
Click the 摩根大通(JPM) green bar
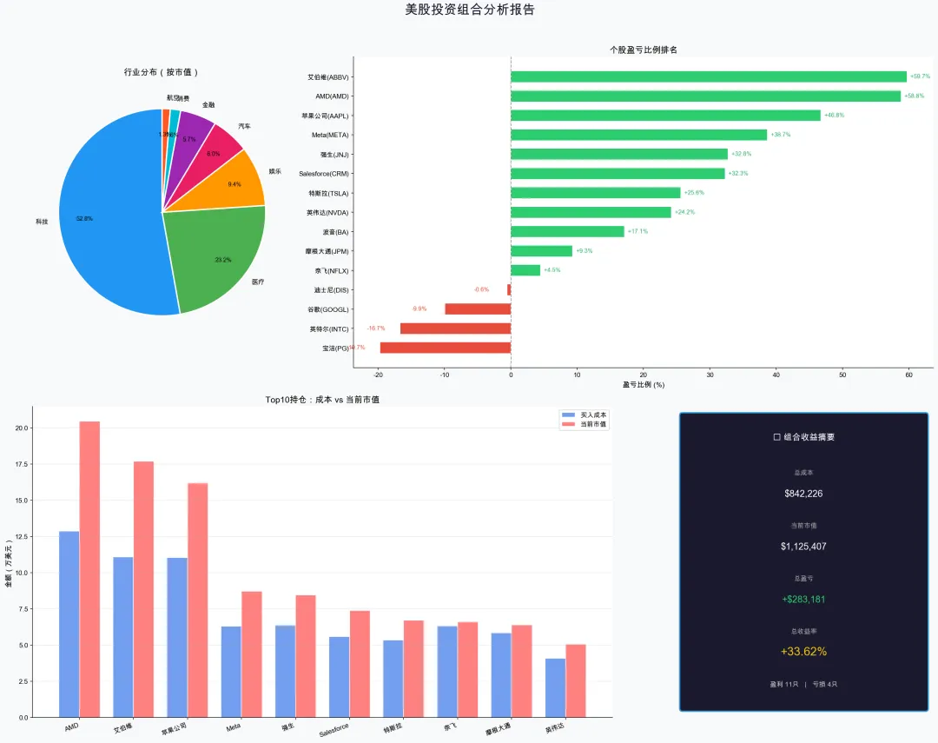(541, 251)
